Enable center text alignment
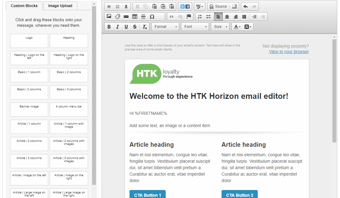 pyautogui.click(x=227, y=17)
